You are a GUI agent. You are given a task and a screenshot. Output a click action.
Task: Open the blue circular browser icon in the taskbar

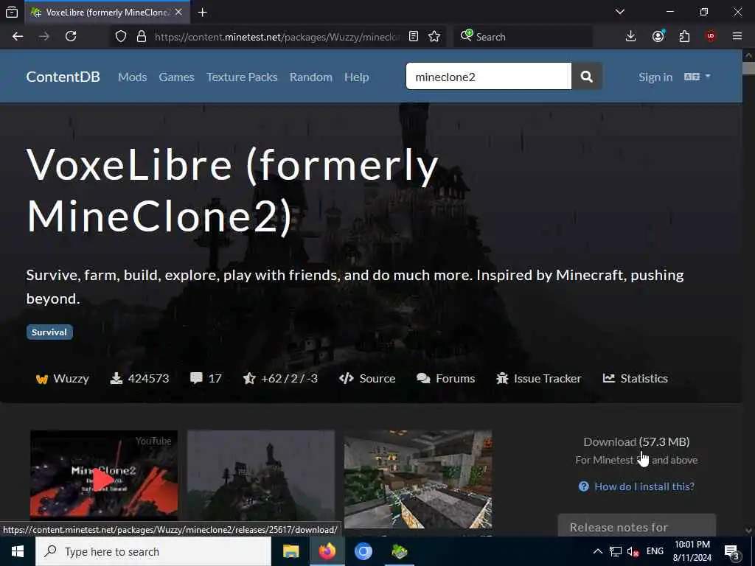[363, 551]
